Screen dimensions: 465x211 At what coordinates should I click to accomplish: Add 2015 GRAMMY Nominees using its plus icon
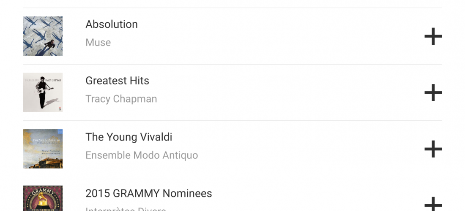pos(433,204)
